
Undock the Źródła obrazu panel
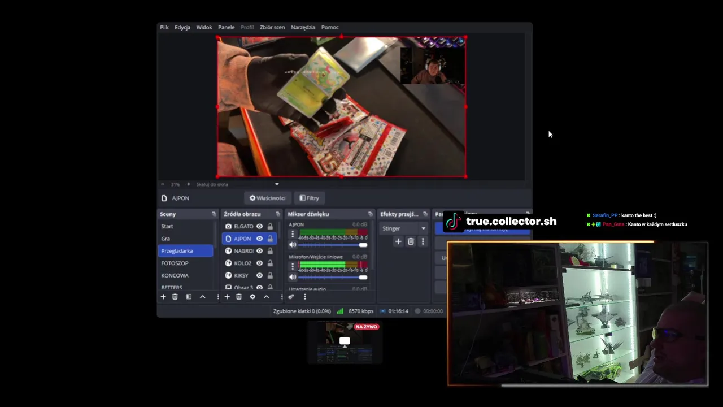[277, 214]
